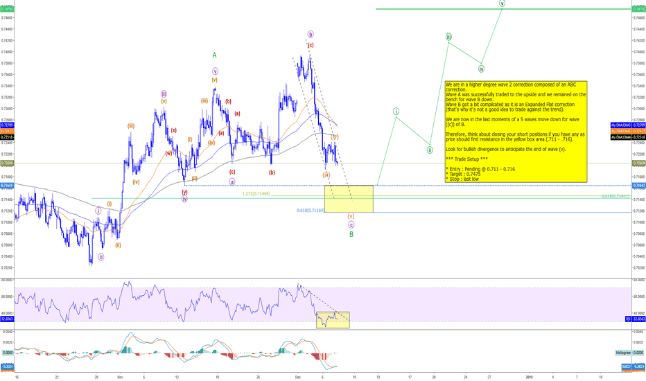The height and width of the screenshot is (381, 646).
Task: Select the dashed trendline in RSI pane
Action: tap(324, 302)
